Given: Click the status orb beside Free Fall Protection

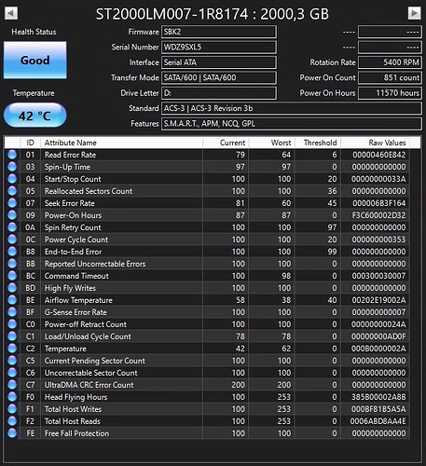Looking at the screenshot, I should [12, 433].
